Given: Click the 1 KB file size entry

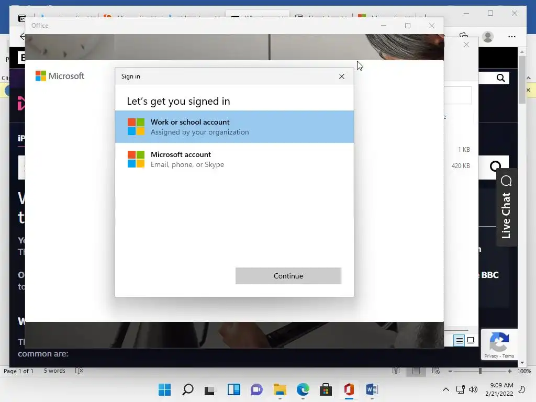Looking at the screenshot, I should tap(464, 150).
